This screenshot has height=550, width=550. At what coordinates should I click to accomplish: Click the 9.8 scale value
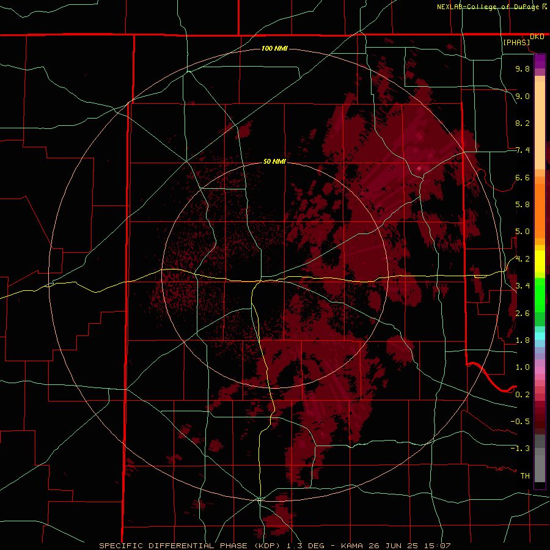[x=522, y=68]
